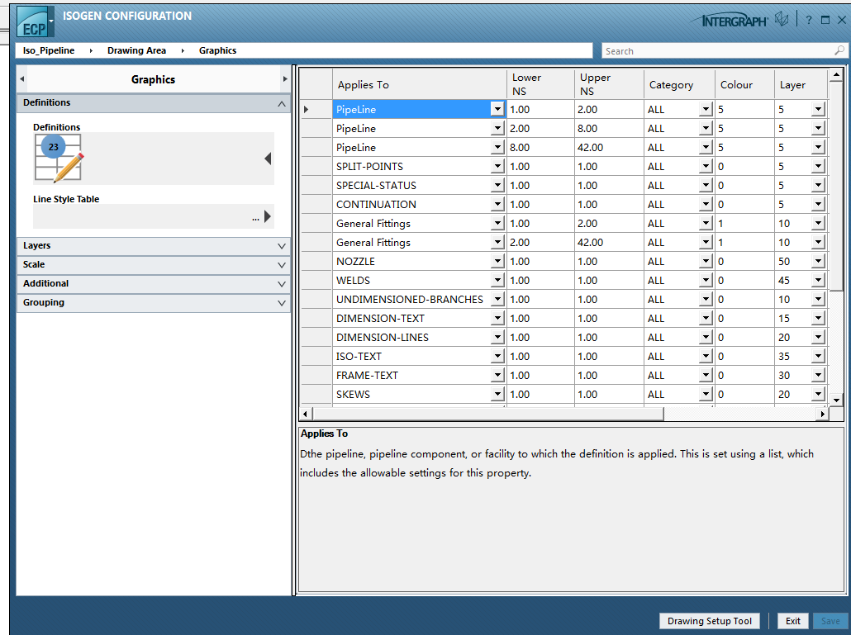Select the UNDIMENSIONED-BRANCHES cell

(412, 300)
